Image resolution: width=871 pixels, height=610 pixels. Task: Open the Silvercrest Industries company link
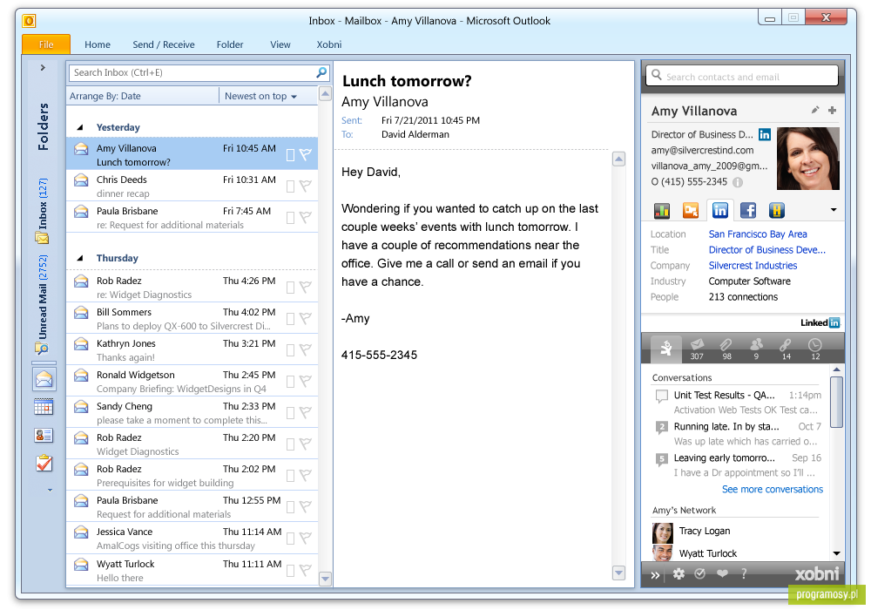click(x=753, y=266)
